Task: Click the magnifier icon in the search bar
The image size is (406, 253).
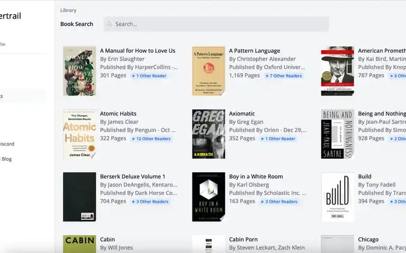Action: 109,24
